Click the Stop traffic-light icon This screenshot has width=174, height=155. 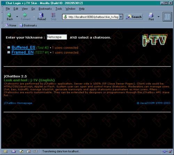coord(53,15)
